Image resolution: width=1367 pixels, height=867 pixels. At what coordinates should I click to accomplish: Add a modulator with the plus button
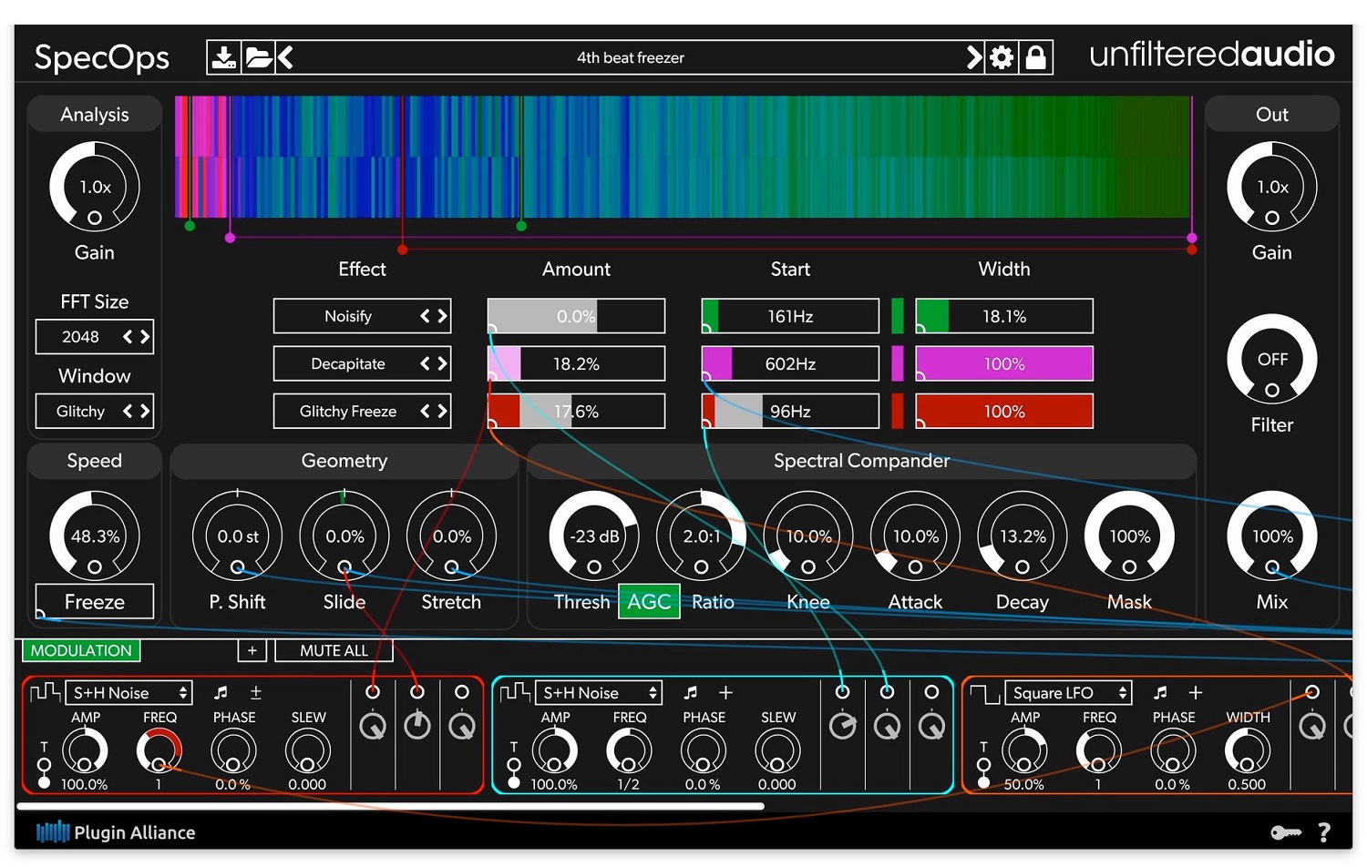click(252, 650)
